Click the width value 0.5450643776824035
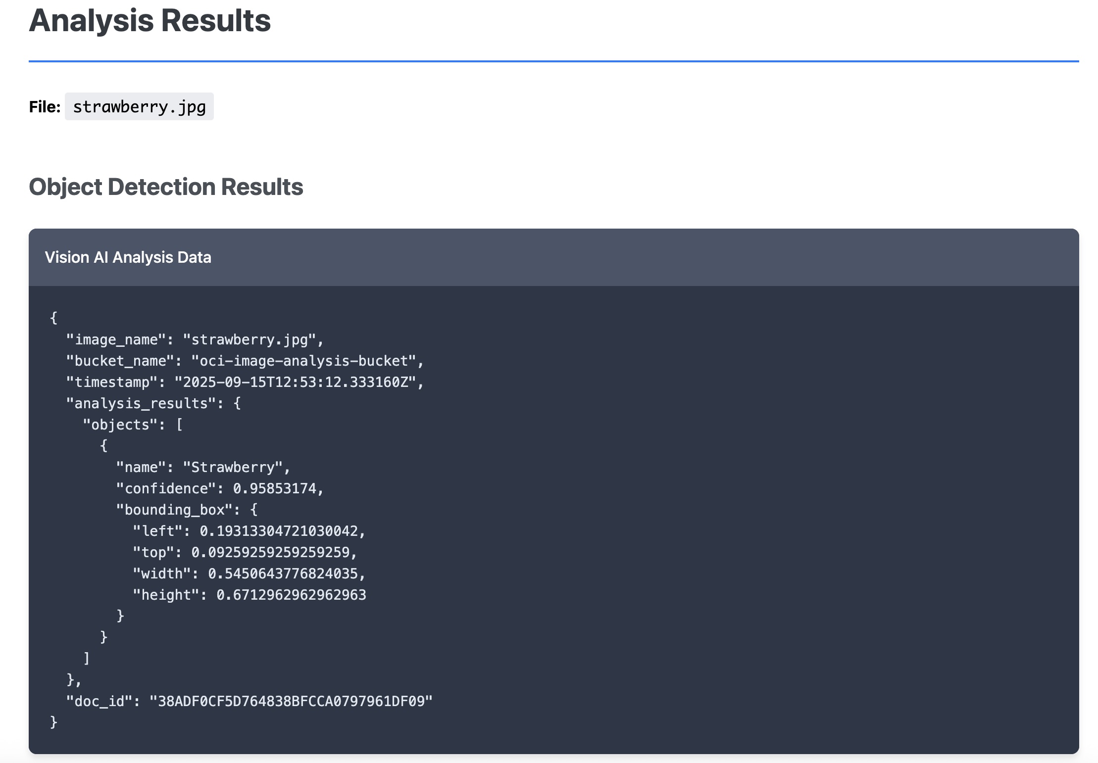The width and height of the screenshot is (1098, 763). [282, 574]
